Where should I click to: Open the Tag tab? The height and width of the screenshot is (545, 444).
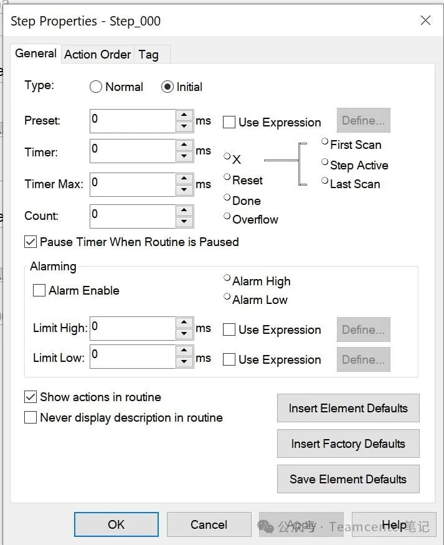[x=148, y=54]
